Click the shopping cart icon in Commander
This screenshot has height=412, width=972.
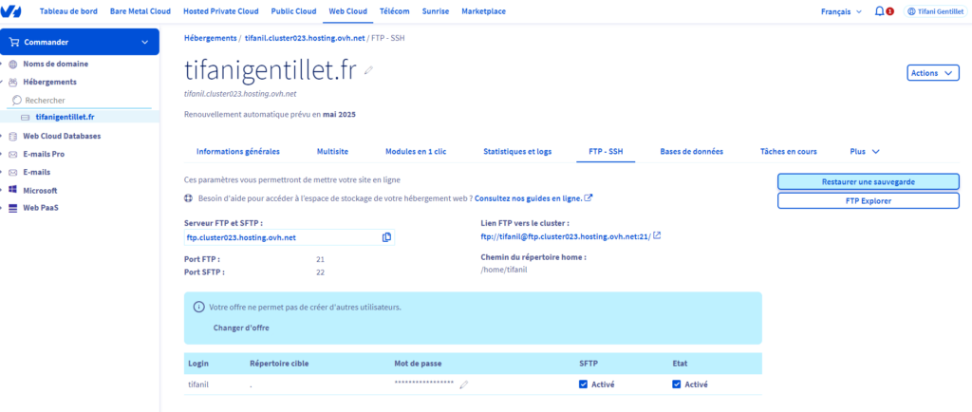[14, 42]
